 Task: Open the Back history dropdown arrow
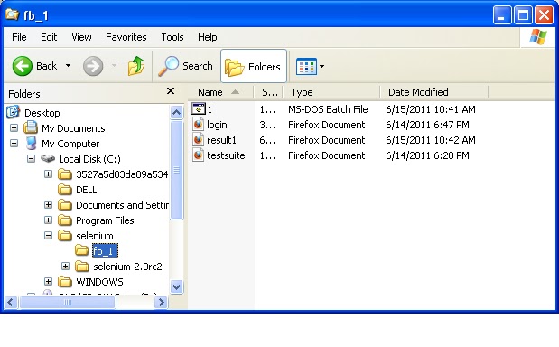[x=68, y=66]
